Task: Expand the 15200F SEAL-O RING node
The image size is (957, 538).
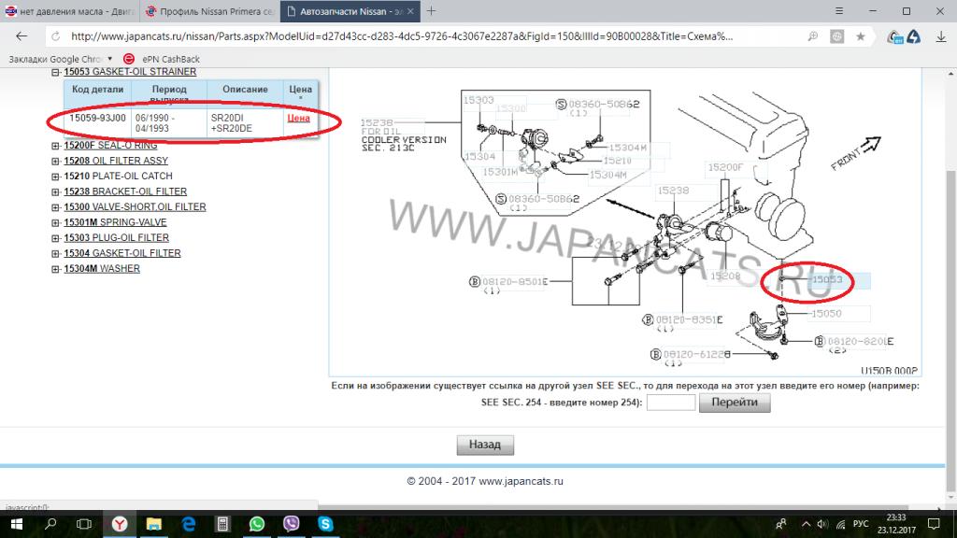Action: (x=55, y=146)
